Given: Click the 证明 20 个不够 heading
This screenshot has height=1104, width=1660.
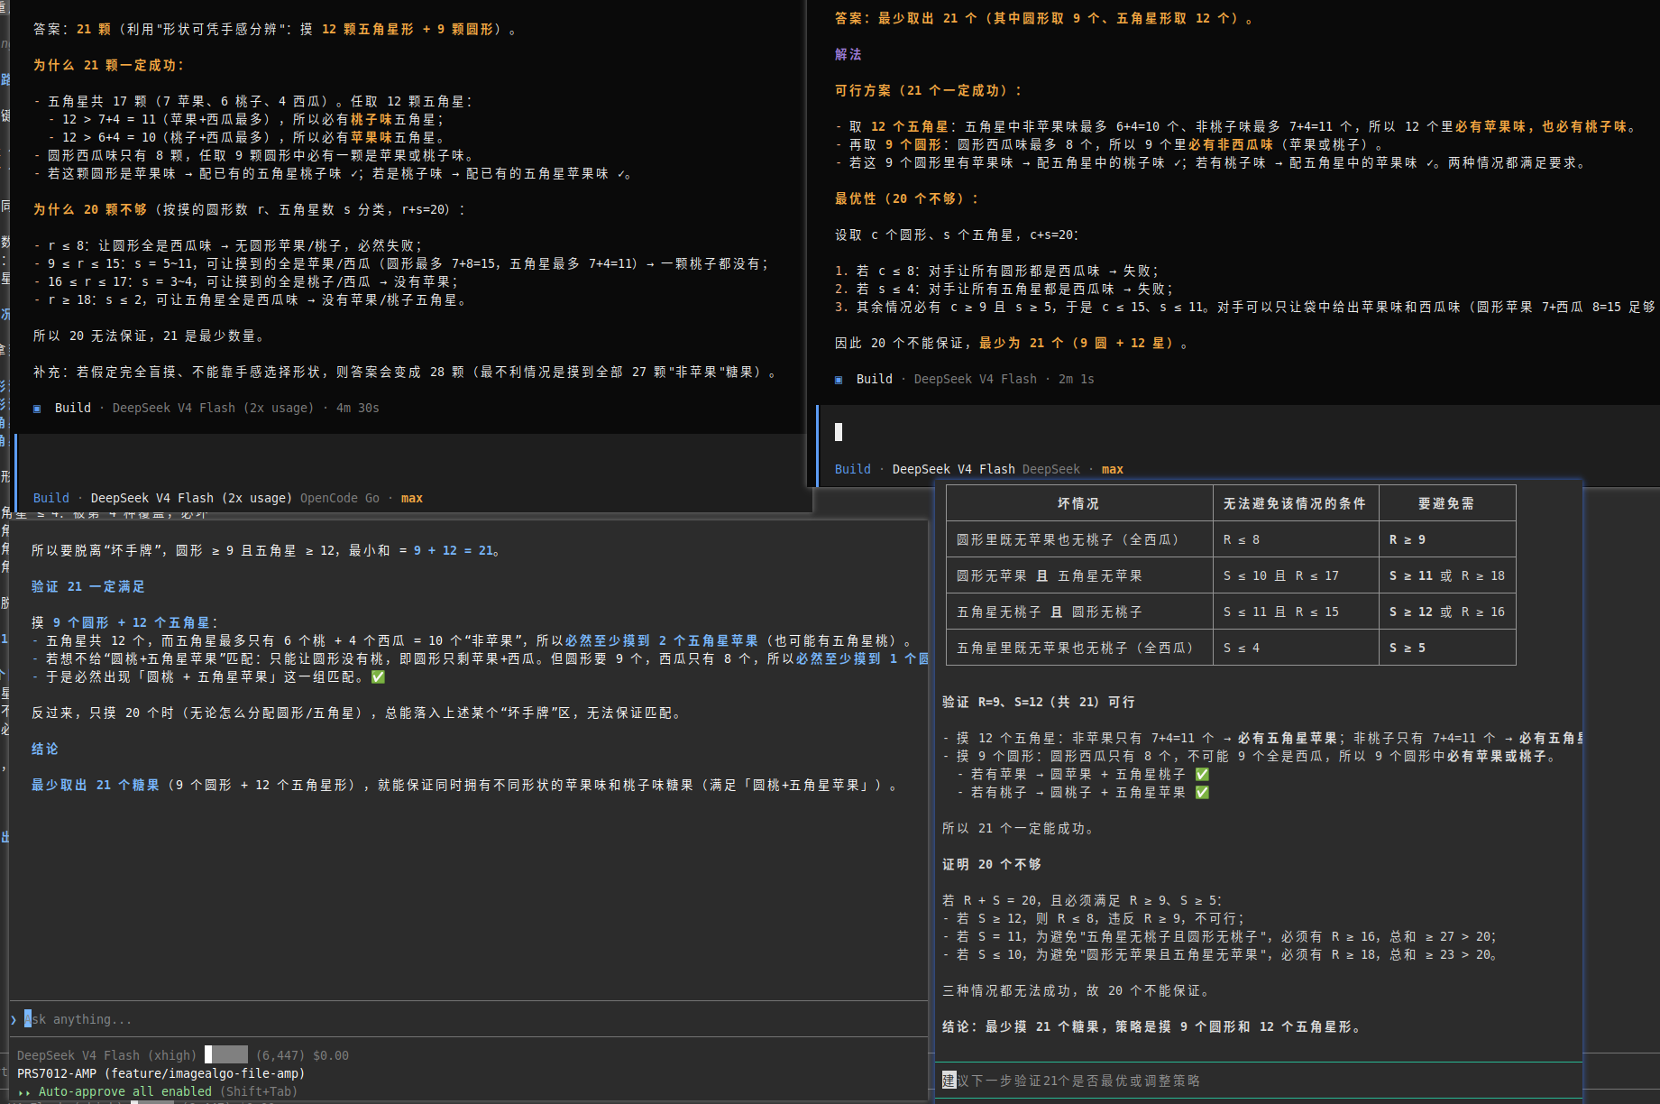Looking at the screenshot, I should (x=992, y=864).
